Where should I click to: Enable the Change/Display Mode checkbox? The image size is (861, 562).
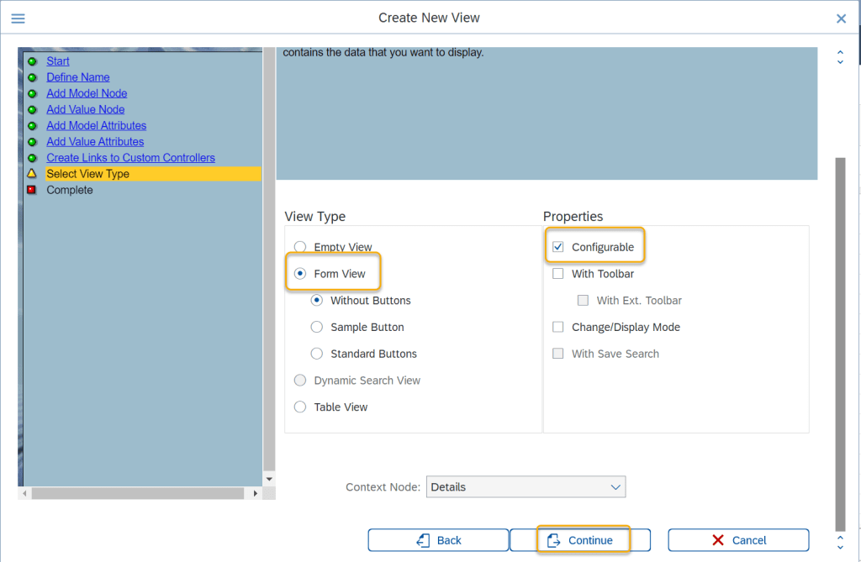click(558, 327)
